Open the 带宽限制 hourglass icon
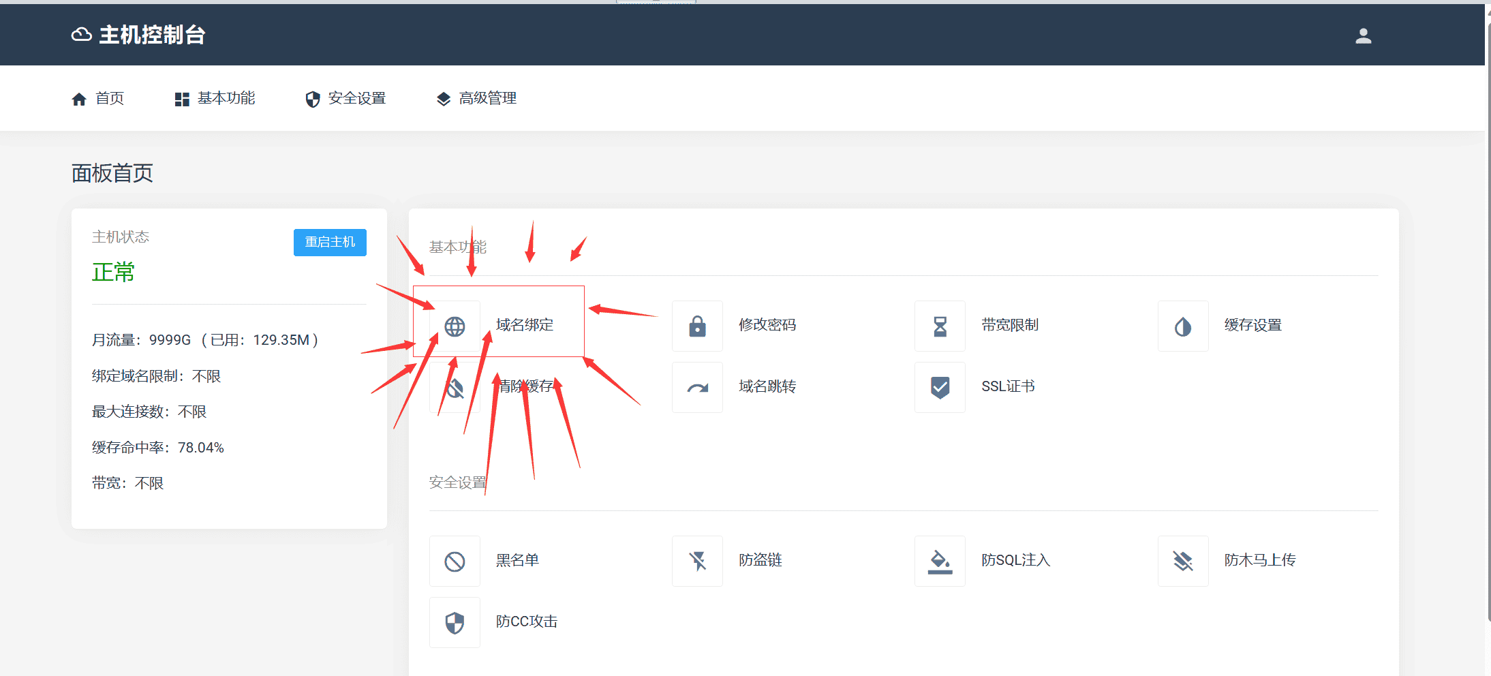Viewport: 1491px width, 676px height. click(940, 326)
